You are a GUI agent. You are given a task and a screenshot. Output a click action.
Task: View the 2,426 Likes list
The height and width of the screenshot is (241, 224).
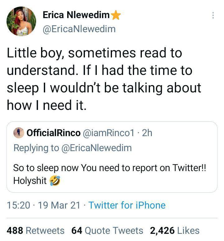[x=175, y=231]
